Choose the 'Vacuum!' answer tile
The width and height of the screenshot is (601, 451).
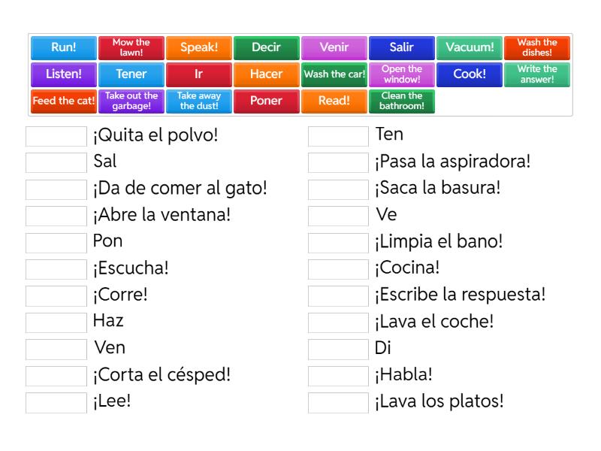[x=470, y=48]
